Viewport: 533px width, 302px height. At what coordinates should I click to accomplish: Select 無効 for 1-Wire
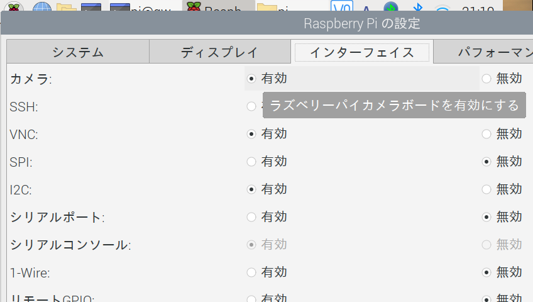[x=486, y=272]
